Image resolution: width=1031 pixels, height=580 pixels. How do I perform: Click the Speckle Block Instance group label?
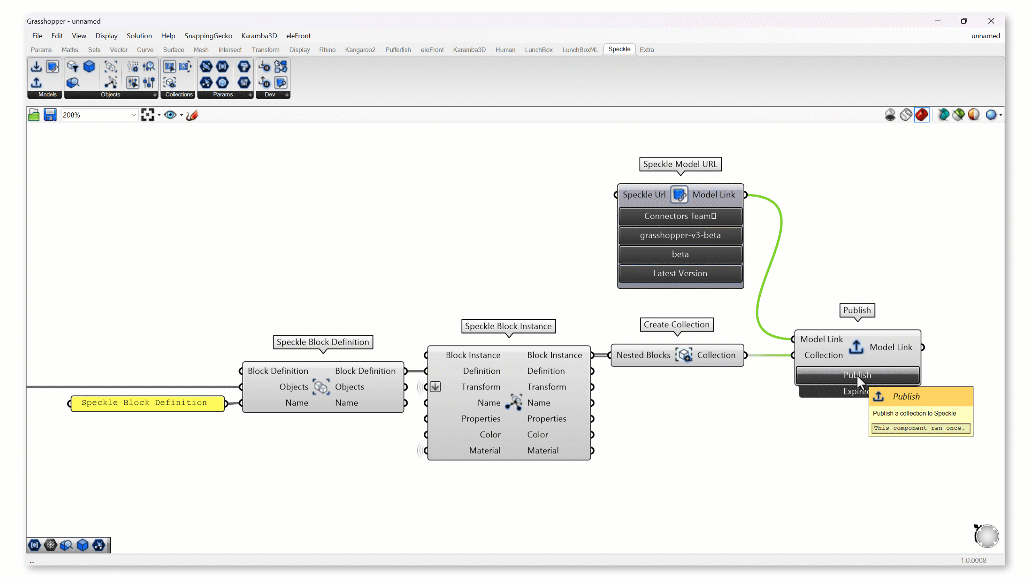point(508,326)
